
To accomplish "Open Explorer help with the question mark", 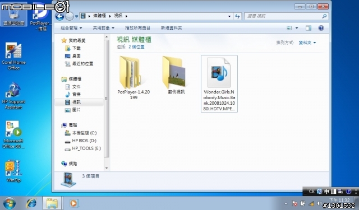I will (321, 28).
